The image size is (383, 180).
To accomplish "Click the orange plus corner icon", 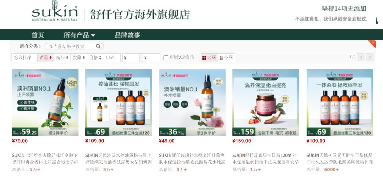I will [372, 44].
